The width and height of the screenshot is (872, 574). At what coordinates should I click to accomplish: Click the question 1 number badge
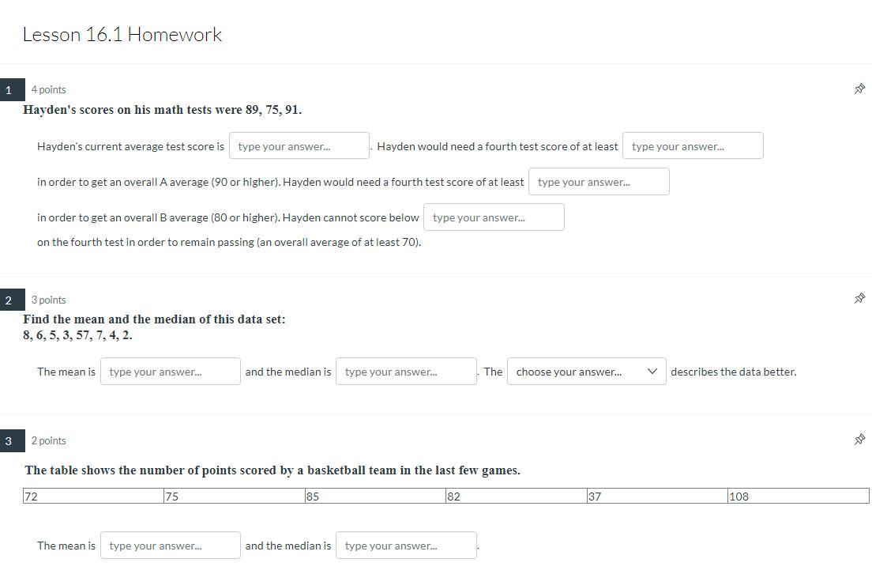click(x=9, y=90)
